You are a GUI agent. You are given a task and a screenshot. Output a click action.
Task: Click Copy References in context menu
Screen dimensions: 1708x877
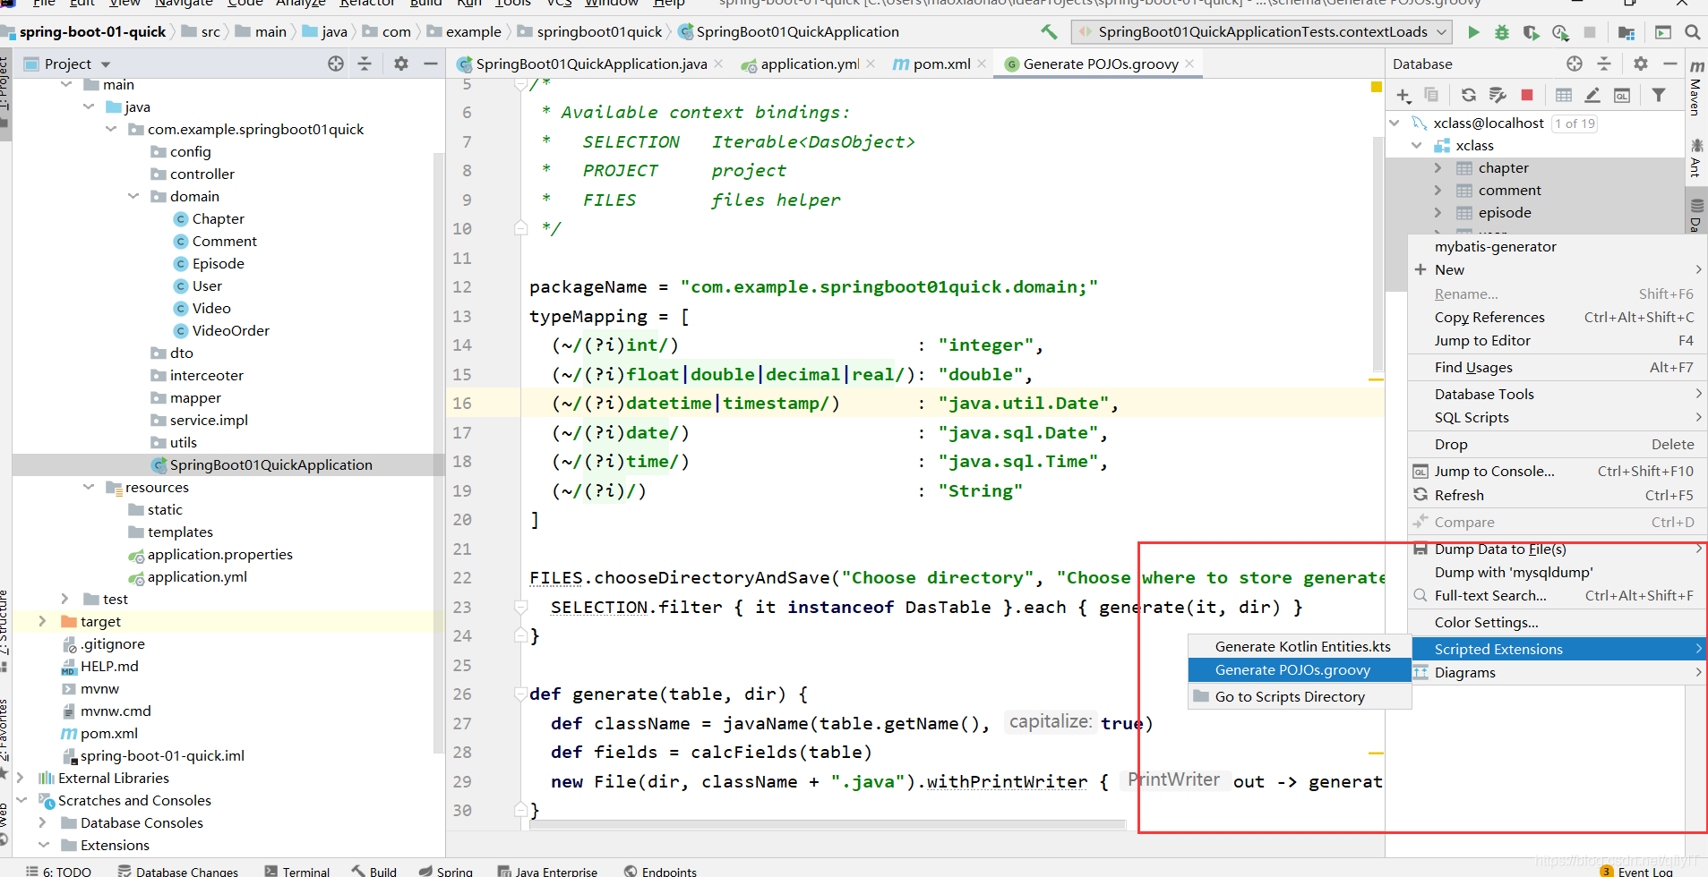pos(1558,317)
